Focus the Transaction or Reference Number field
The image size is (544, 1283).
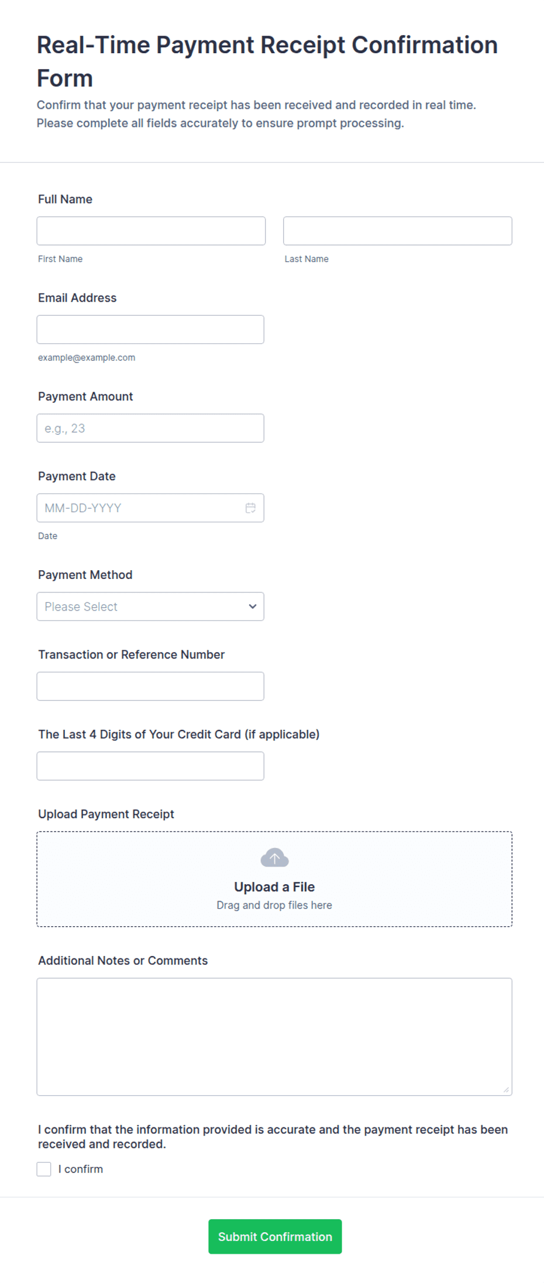(150, 686)
